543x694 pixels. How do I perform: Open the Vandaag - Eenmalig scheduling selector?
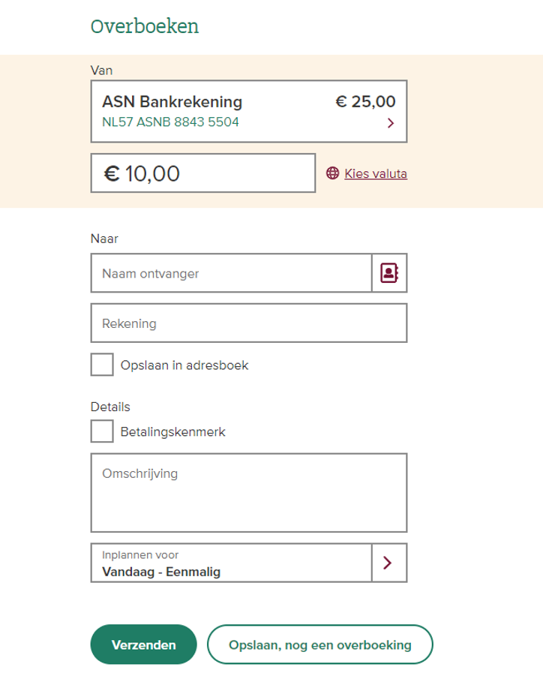[x=231, y=563]
